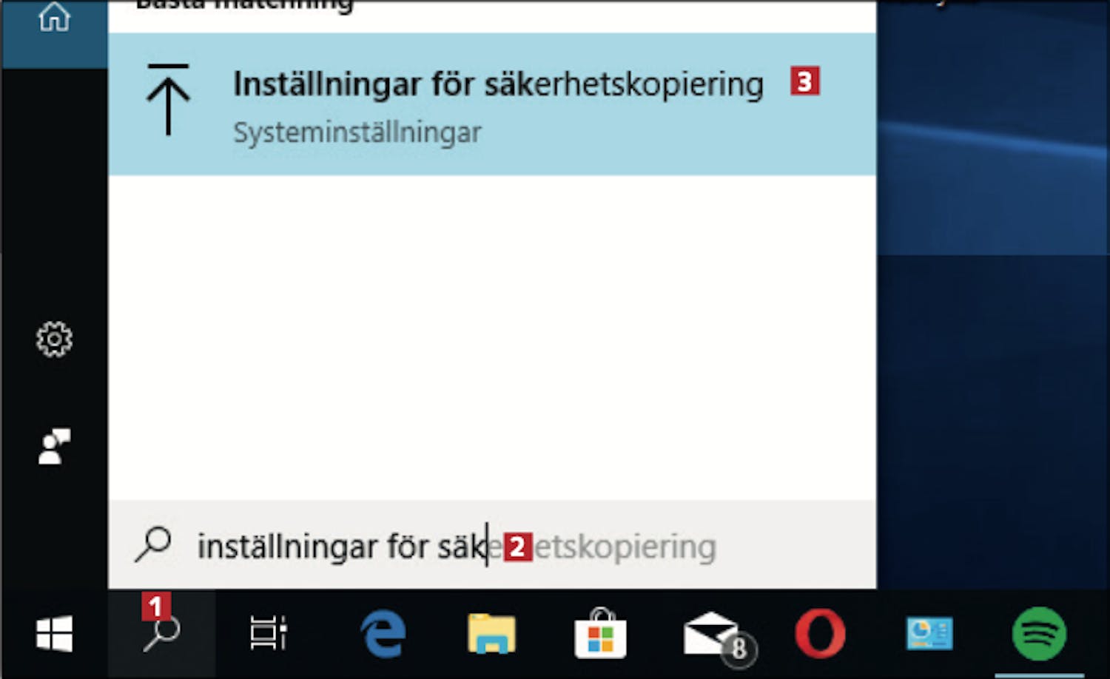Launch the Opera browser from the taskbar
Image resolution: width=1110 pixels, height=679 pixels.
(x=820, y=634)
